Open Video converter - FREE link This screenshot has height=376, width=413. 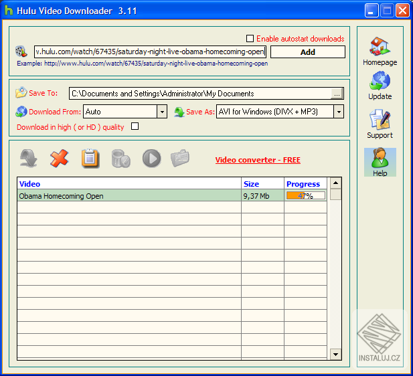pyautogui.click(x=258, y=160)
